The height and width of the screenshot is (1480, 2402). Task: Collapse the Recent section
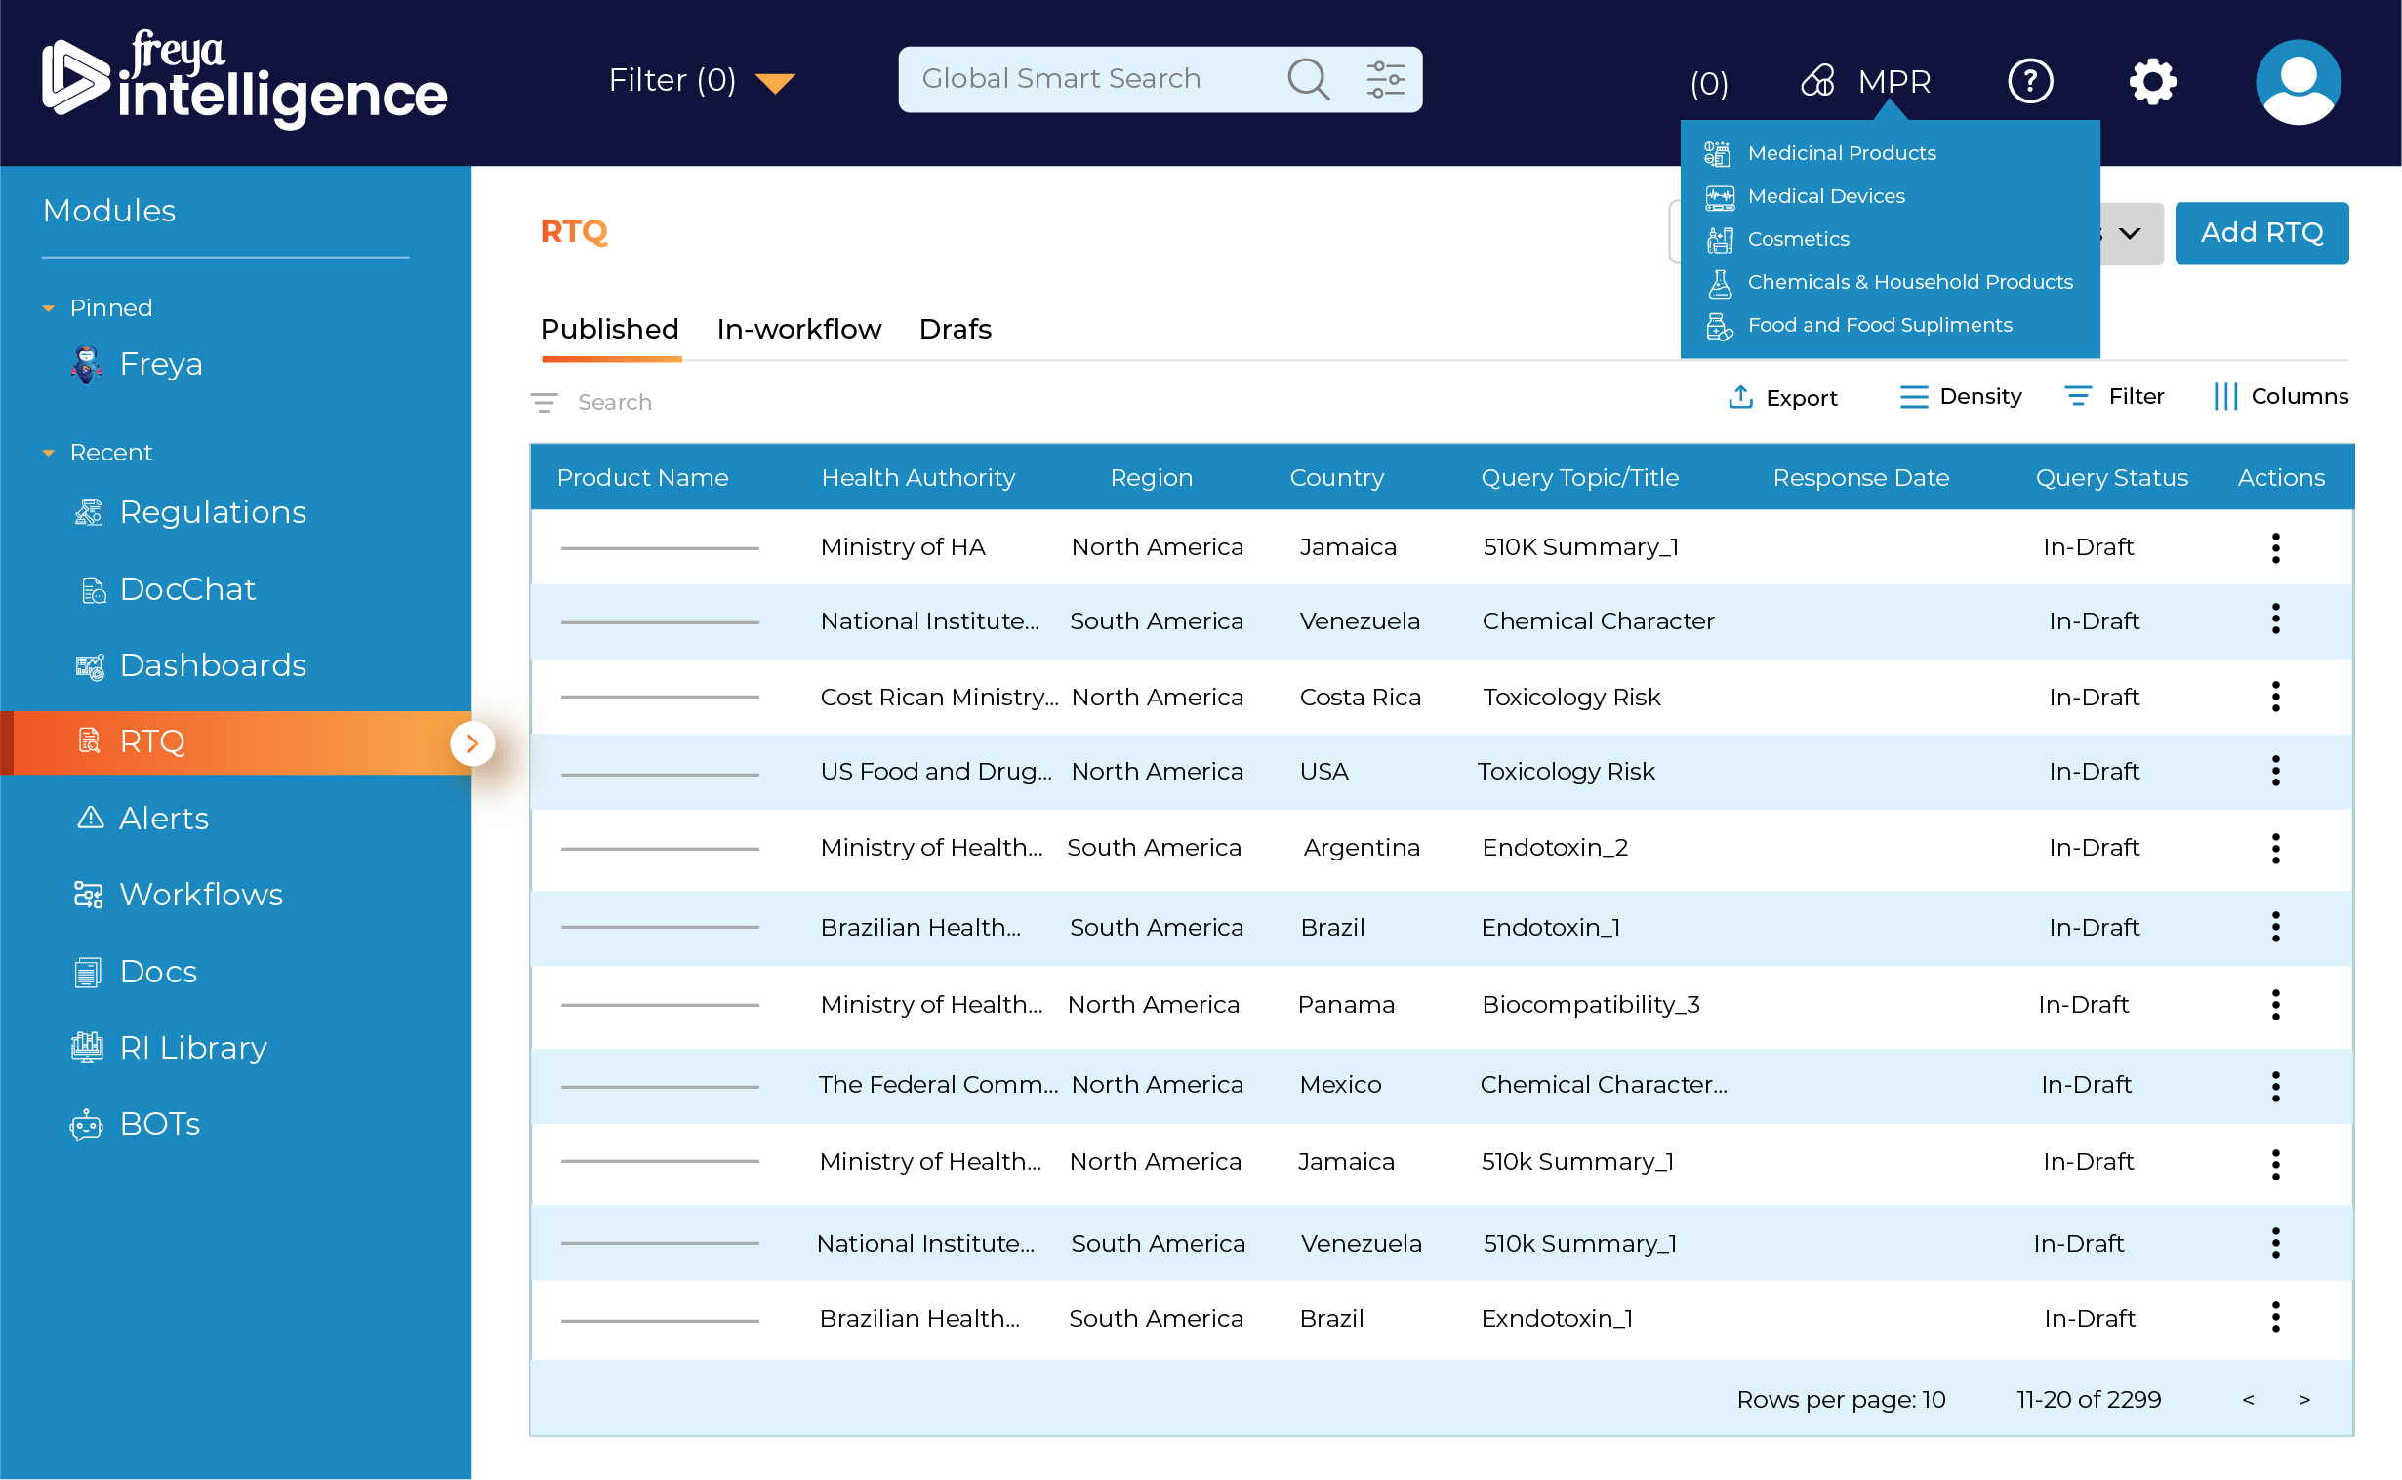coord(48,453)
